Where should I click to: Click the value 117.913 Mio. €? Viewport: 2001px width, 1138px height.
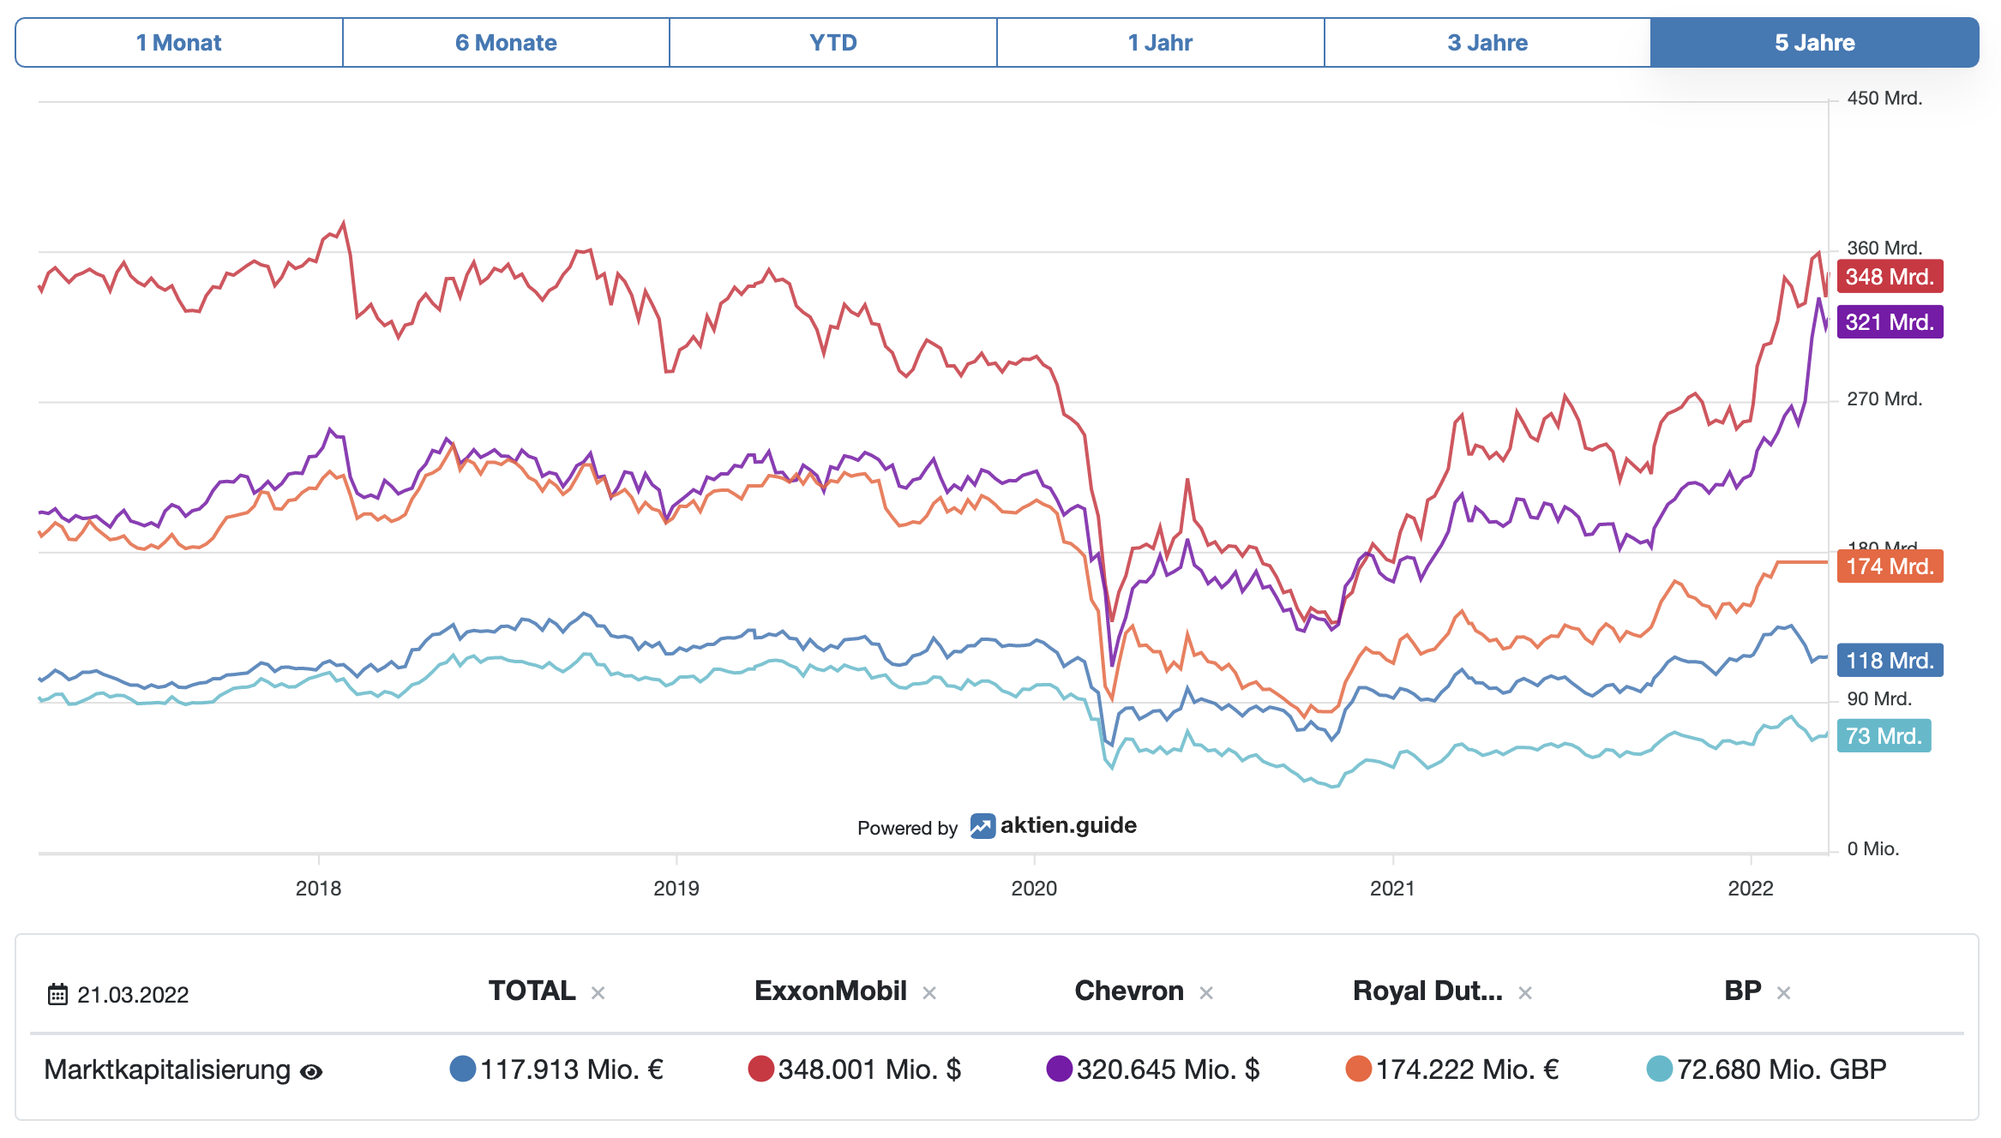[x=572, y=1069]
